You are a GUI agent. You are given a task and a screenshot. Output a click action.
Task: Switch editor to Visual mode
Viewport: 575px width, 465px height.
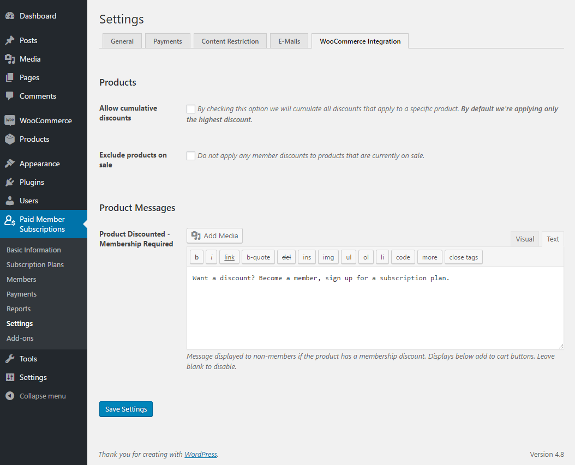pyautogui.click(x=525, y=239)
